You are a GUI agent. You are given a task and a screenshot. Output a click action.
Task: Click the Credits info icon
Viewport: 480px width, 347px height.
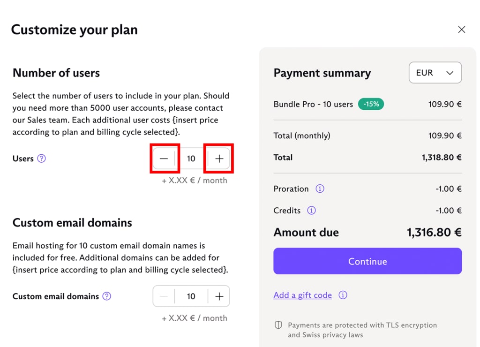pos(312,210)
